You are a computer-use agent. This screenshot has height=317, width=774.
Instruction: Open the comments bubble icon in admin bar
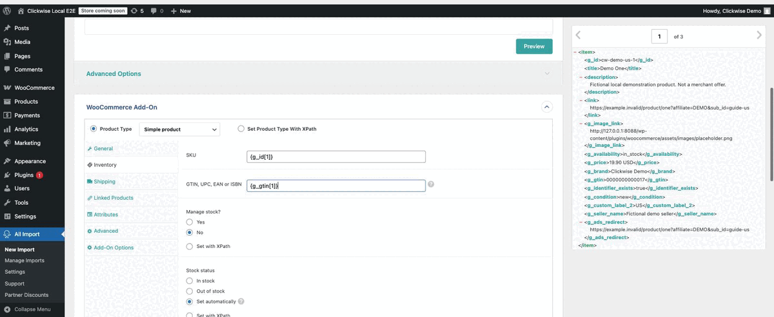point(154,11)
